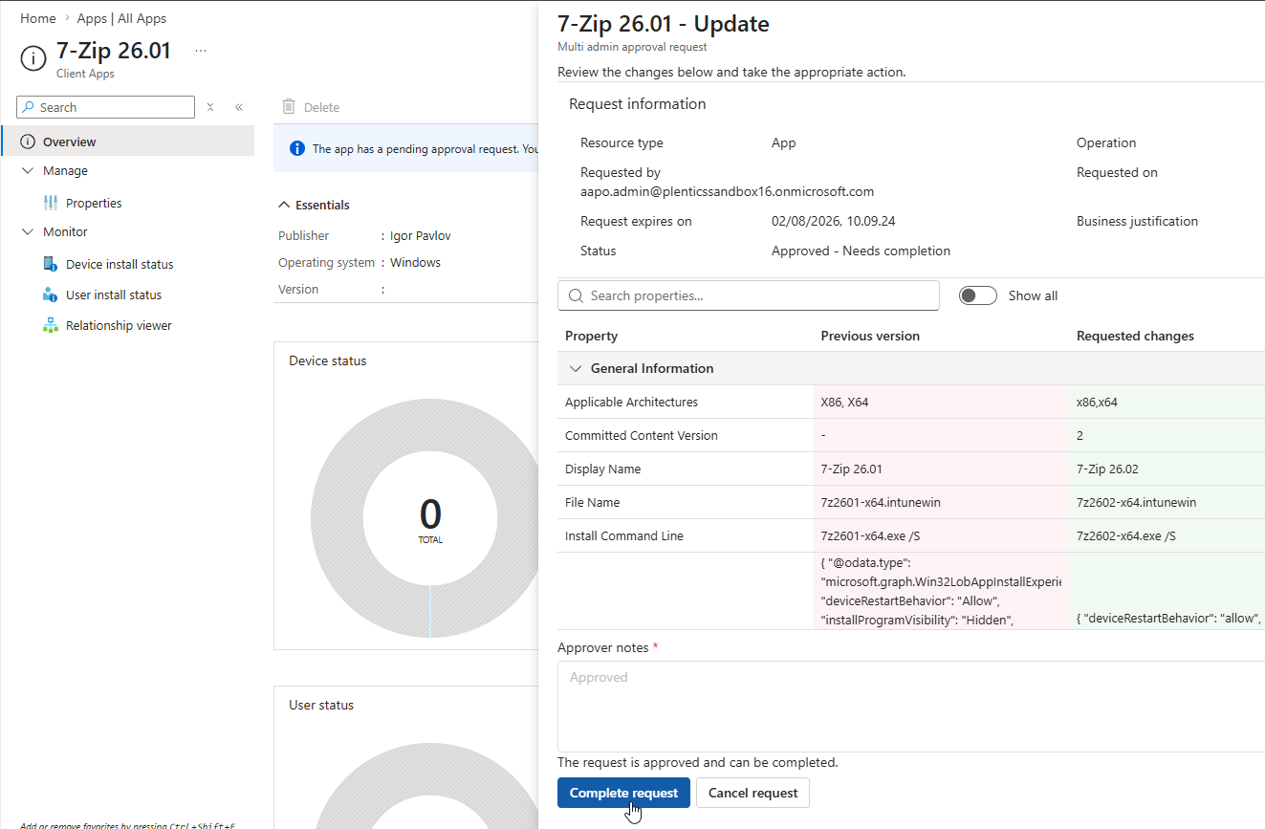Click the "Request information" section heading
This screenshot has width=1265, height=829.
[x=638, y=103]
